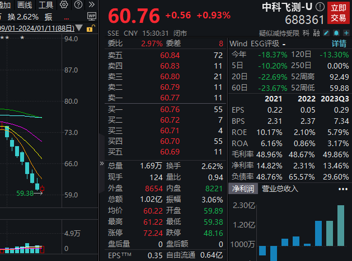
Task: Open the 工具 tools menu
Action: pyautogui.click(x=46, y=4)
